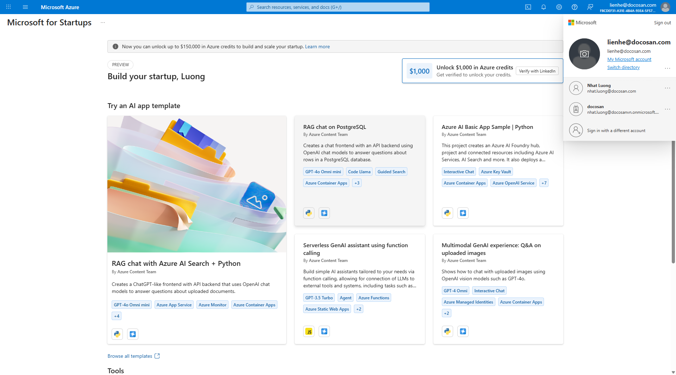The image size is (676, 375).
Task: Click the Azure AI icon on RAG chat on PostgreSQL card
Action: (x=324, y=213)
